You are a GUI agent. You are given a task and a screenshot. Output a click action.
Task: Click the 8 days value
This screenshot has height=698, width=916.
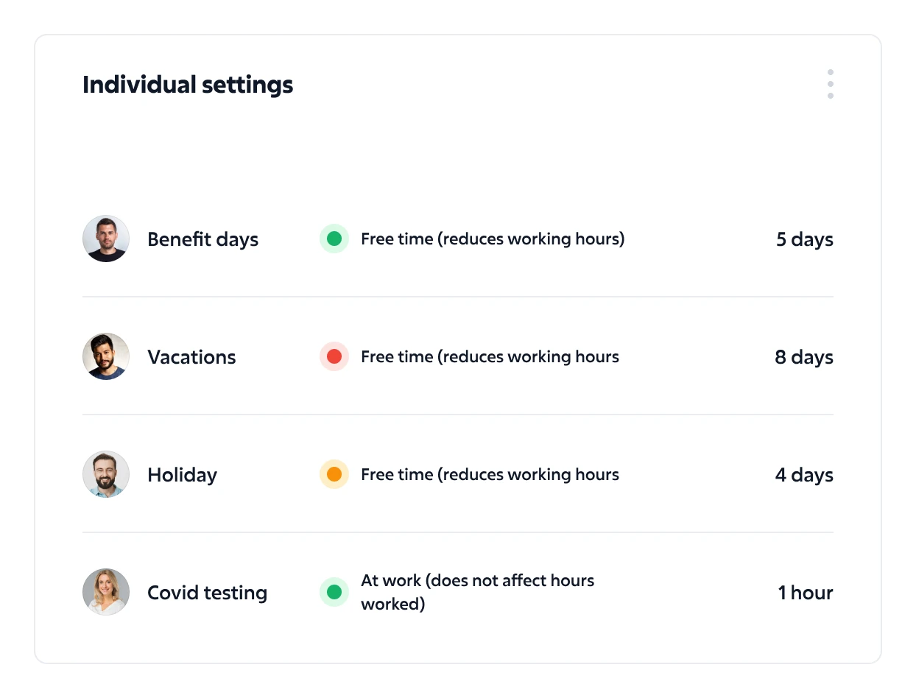pyautogui.click(x=803, y=357)
